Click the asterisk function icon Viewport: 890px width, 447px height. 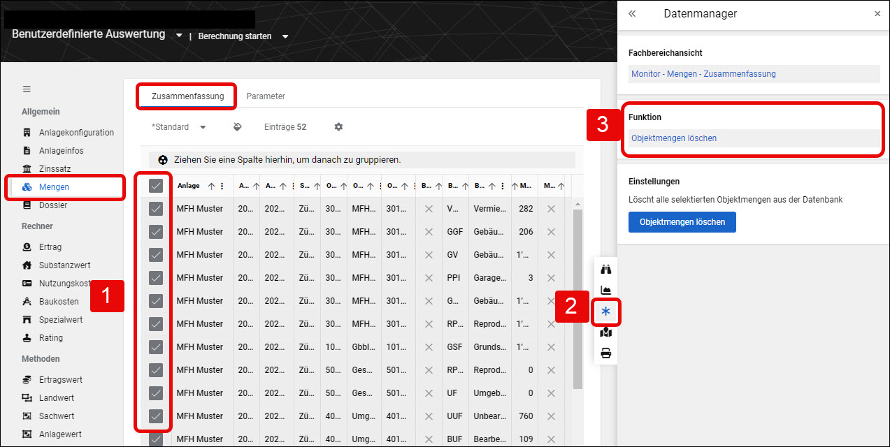click(x=605, y=312)
